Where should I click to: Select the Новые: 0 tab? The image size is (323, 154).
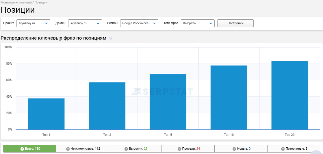[241, 149]
